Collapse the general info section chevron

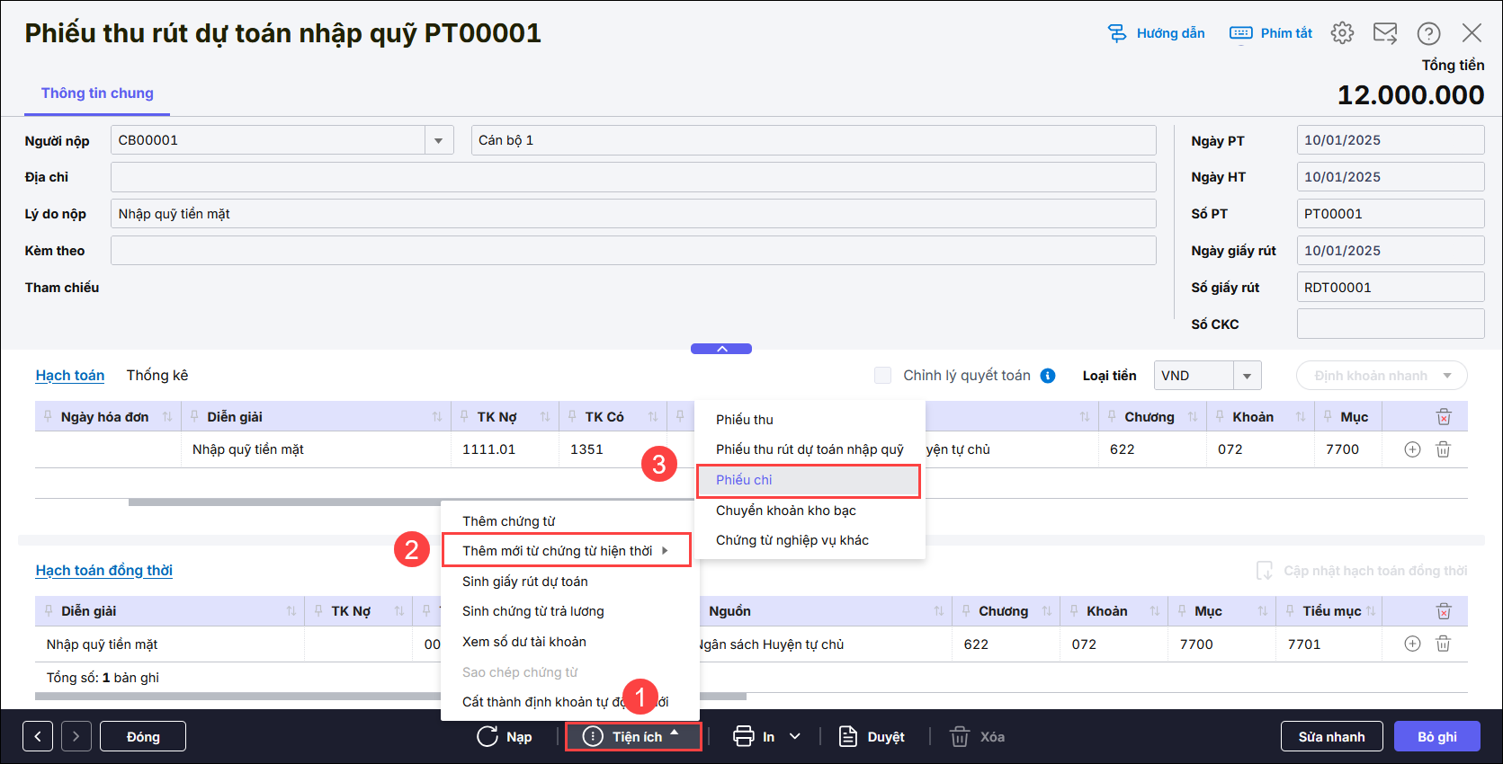click(721, 349)
